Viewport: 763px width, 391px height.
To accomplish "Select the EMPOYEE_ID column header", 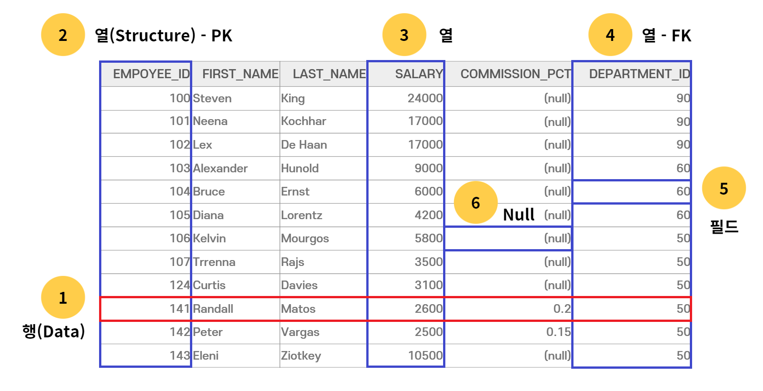I will 145,74.
